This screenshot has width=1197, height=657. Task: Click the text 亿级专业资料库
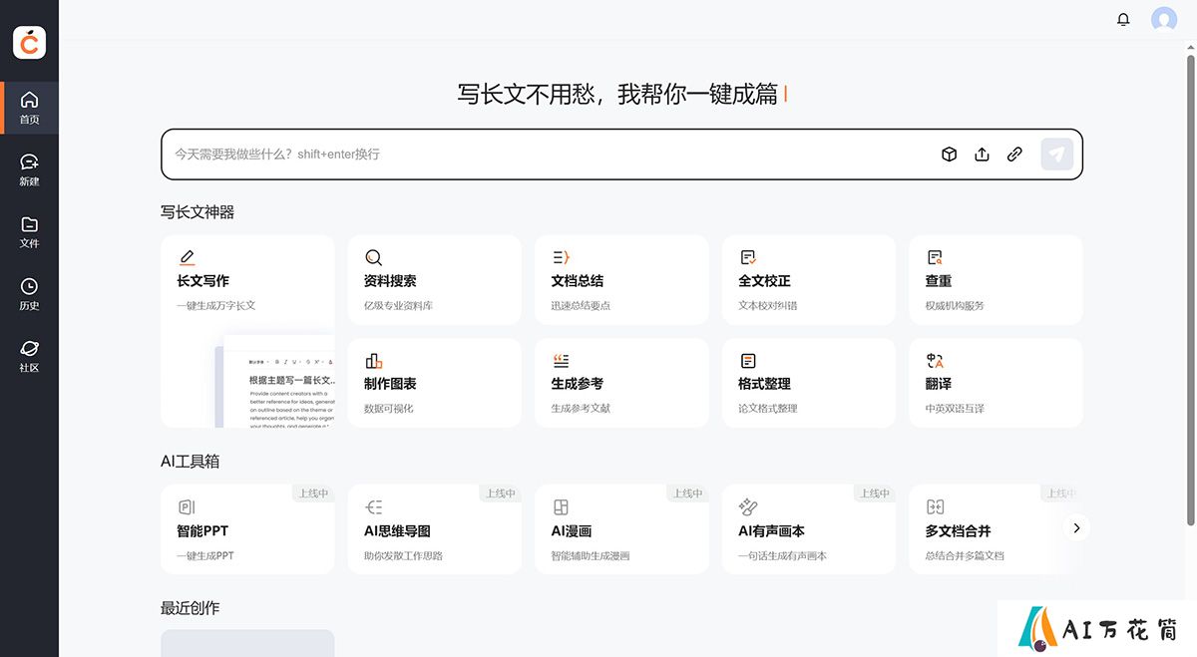click(398, 305)
